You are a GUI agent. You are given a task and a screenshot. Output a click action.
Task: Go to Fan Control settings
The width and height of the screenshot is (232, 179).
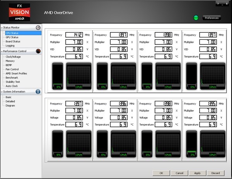12,69
